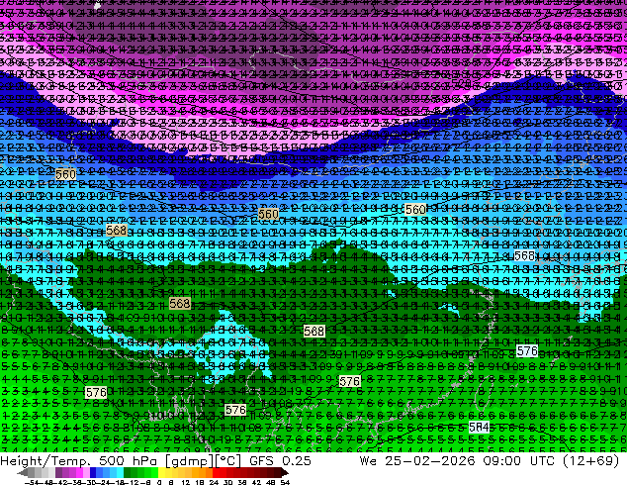Click the '09:00 UTC' valid time
Viewport: 627px width, 485px height.
(518, 461)
